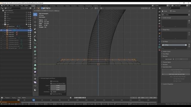Open Active Tool properties tab
This screenshot has height=107, width=191.
click(159, 11)
